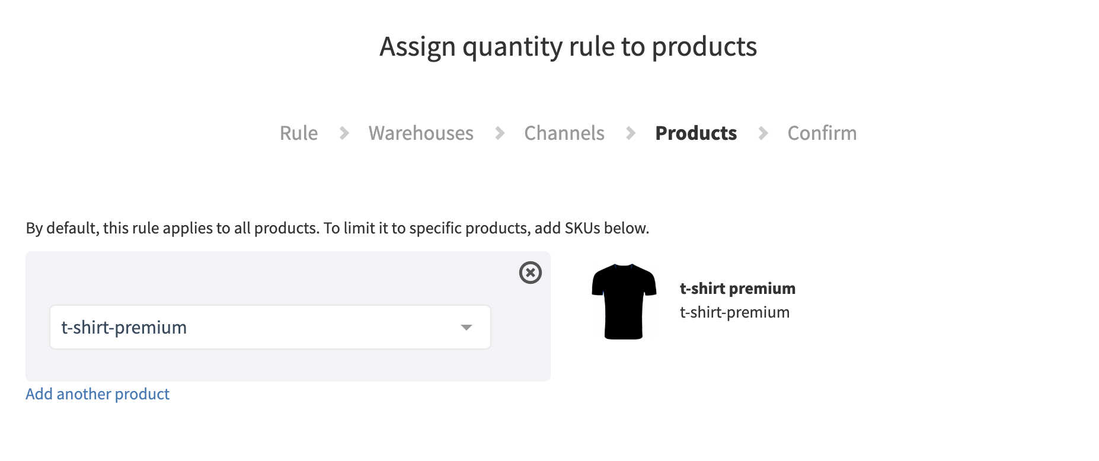Click the word 'SKUs' in instruction sentence
Screen dimensions: 1099x461
click(582, 228)
